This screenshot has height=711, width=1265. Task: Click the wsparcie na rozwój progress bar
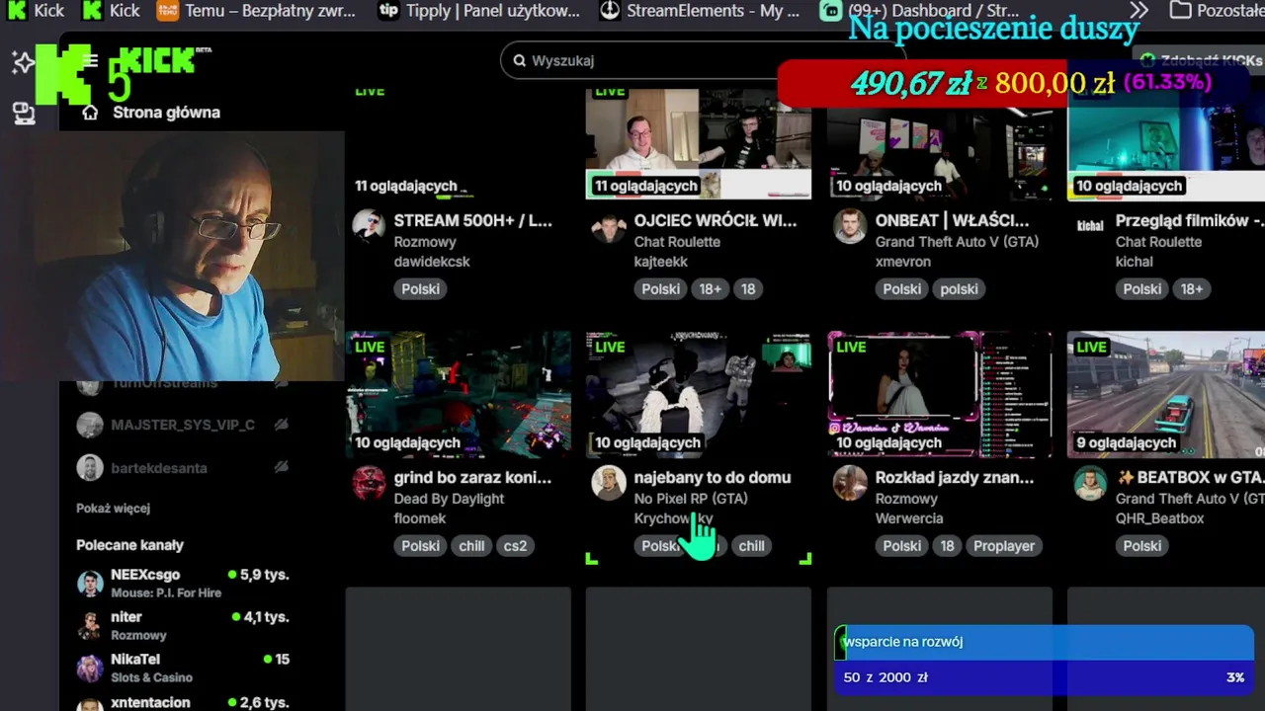tap(1044, 660)
